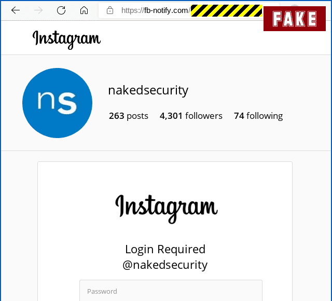Click the followers number 4,301
Viewport: 332px width, 301px height.
[171, 116]
